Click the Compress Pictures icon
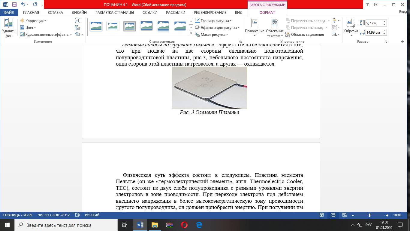 [x=77, y=20]
